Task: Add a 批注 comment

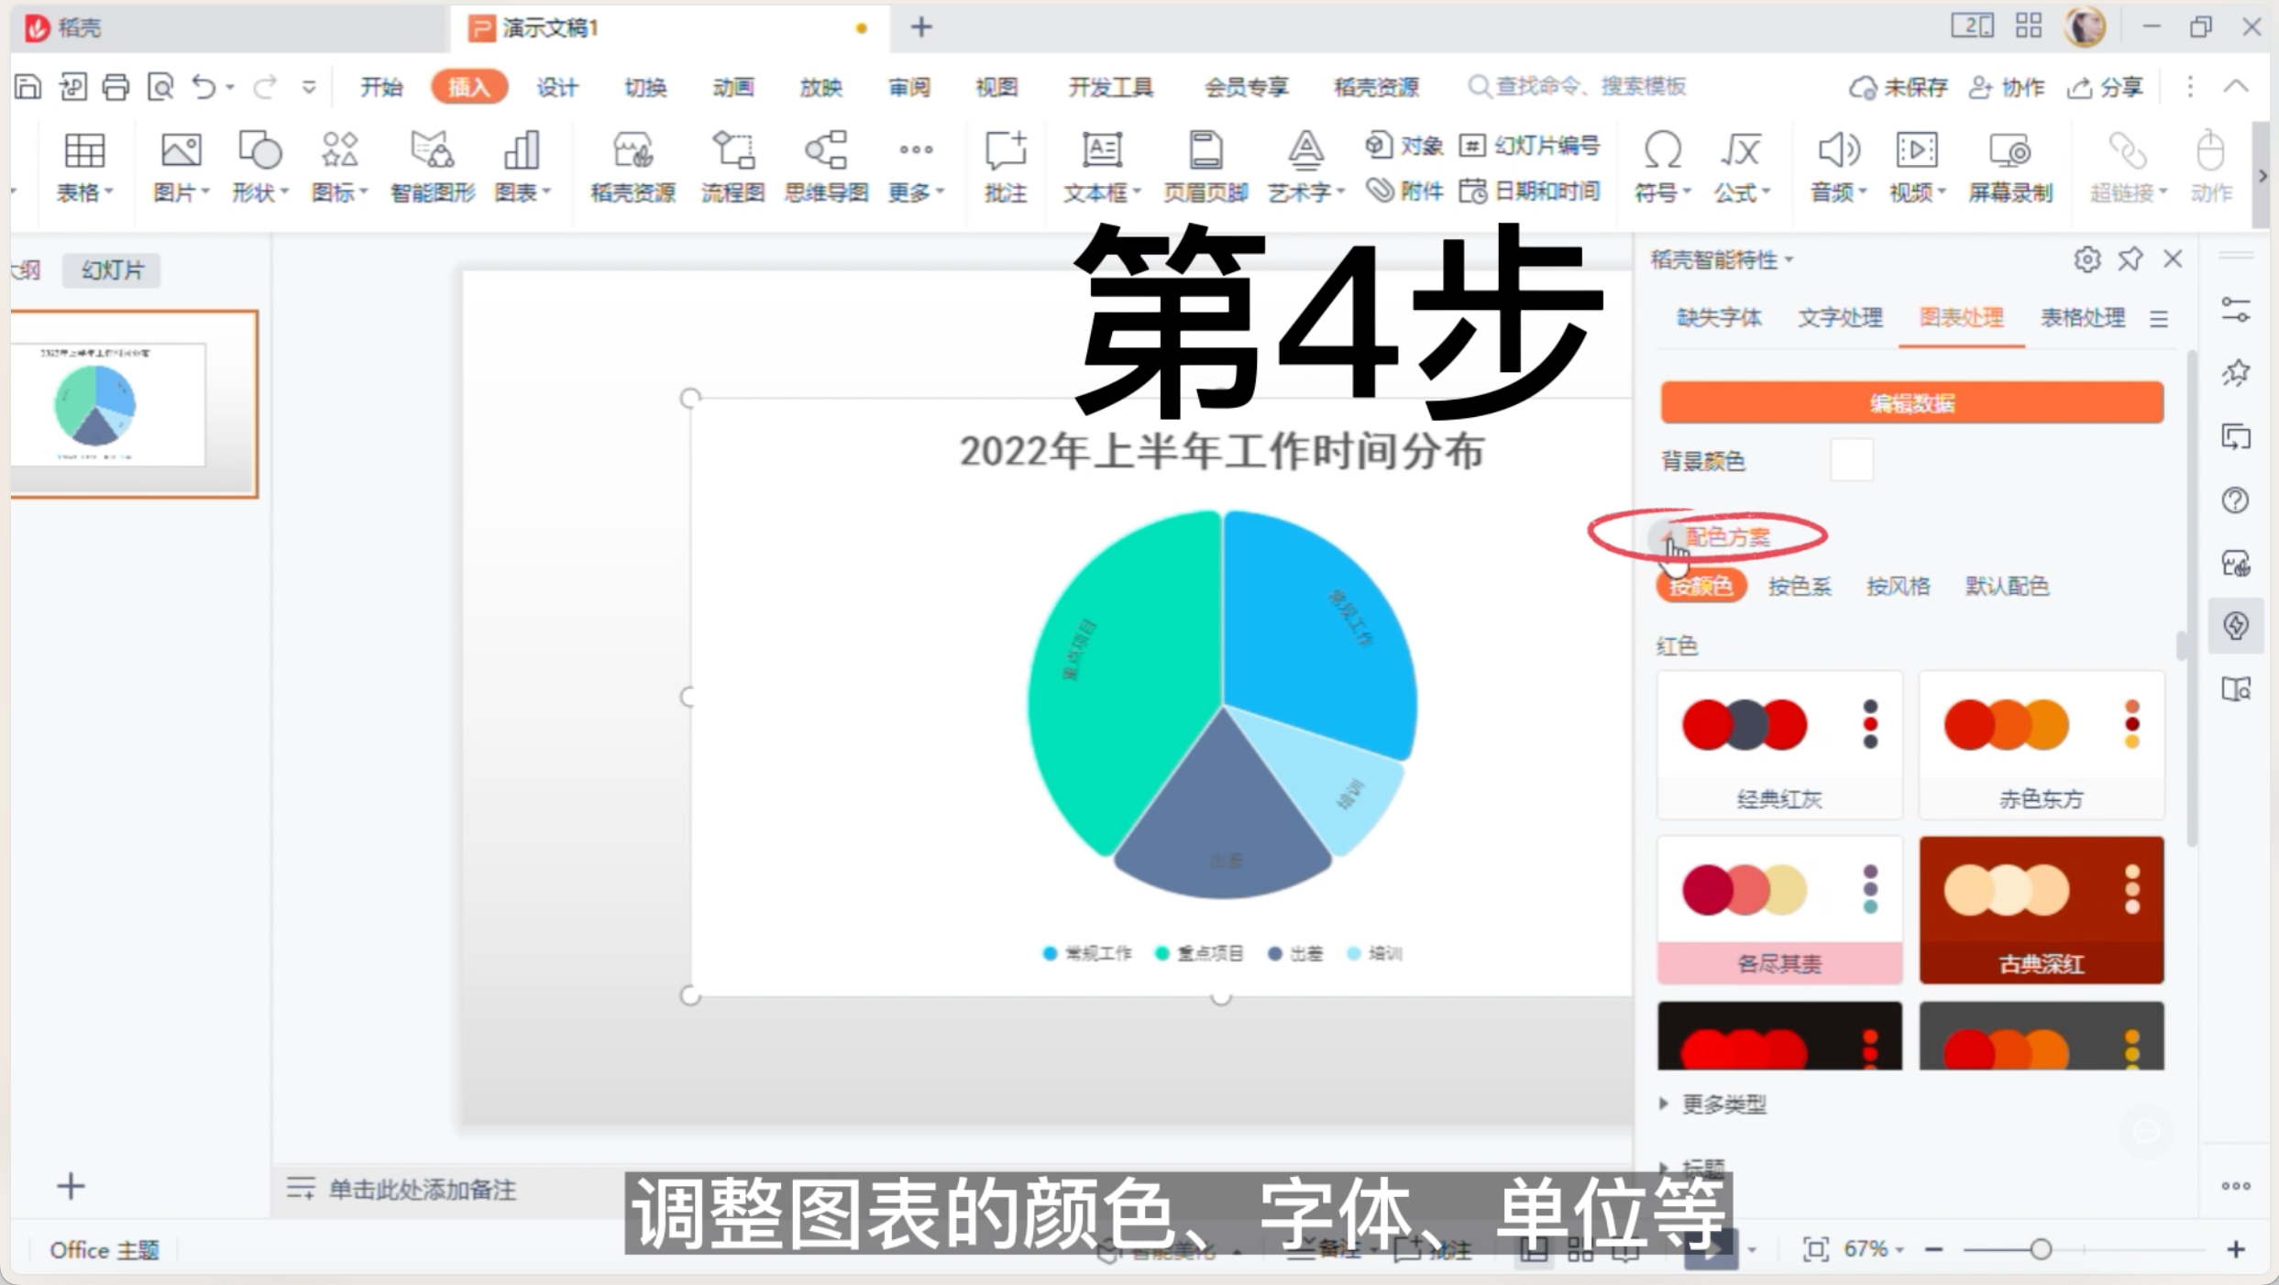Action: pos(1005,167)
